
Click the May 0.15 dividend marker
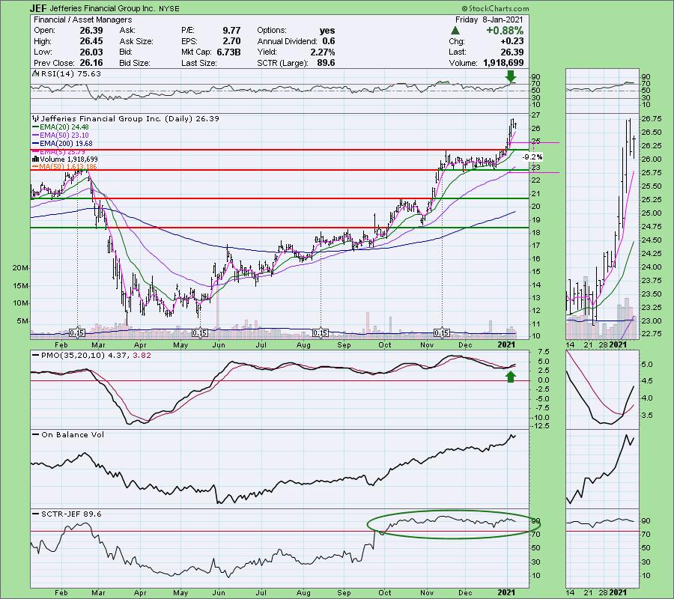tap(199, 332)
